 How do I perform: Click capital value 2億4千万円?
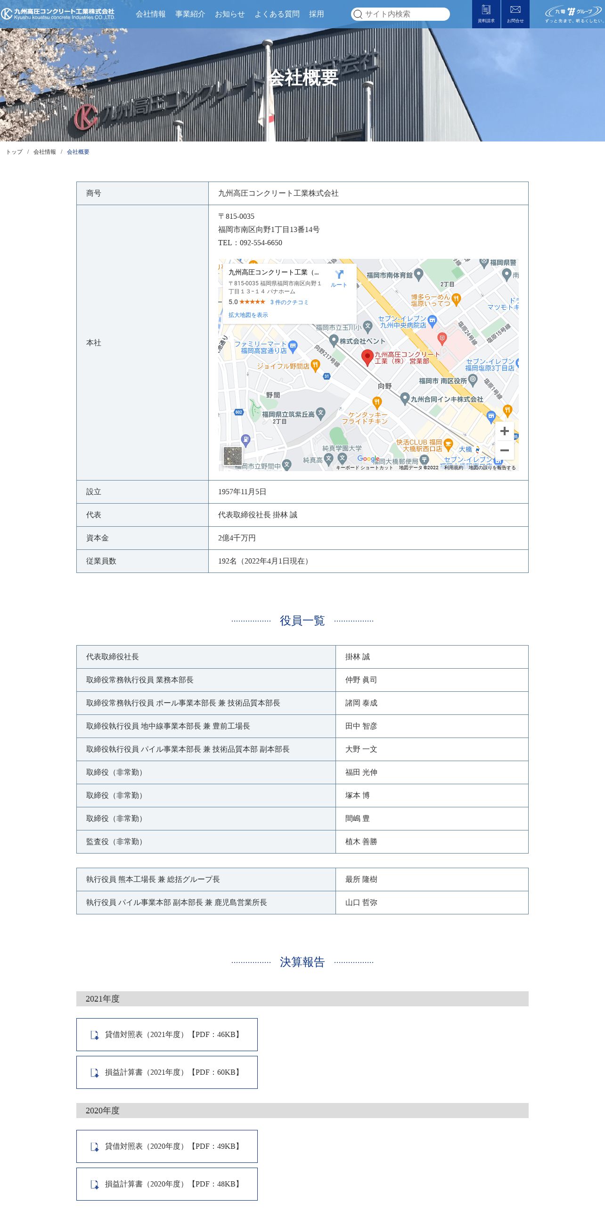tap(237, 538)
